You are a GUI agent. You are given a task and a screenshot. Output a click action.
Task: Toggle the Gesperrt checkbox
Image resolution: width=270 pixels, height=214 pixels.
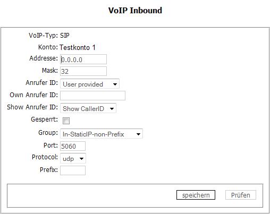click(66, 121)
